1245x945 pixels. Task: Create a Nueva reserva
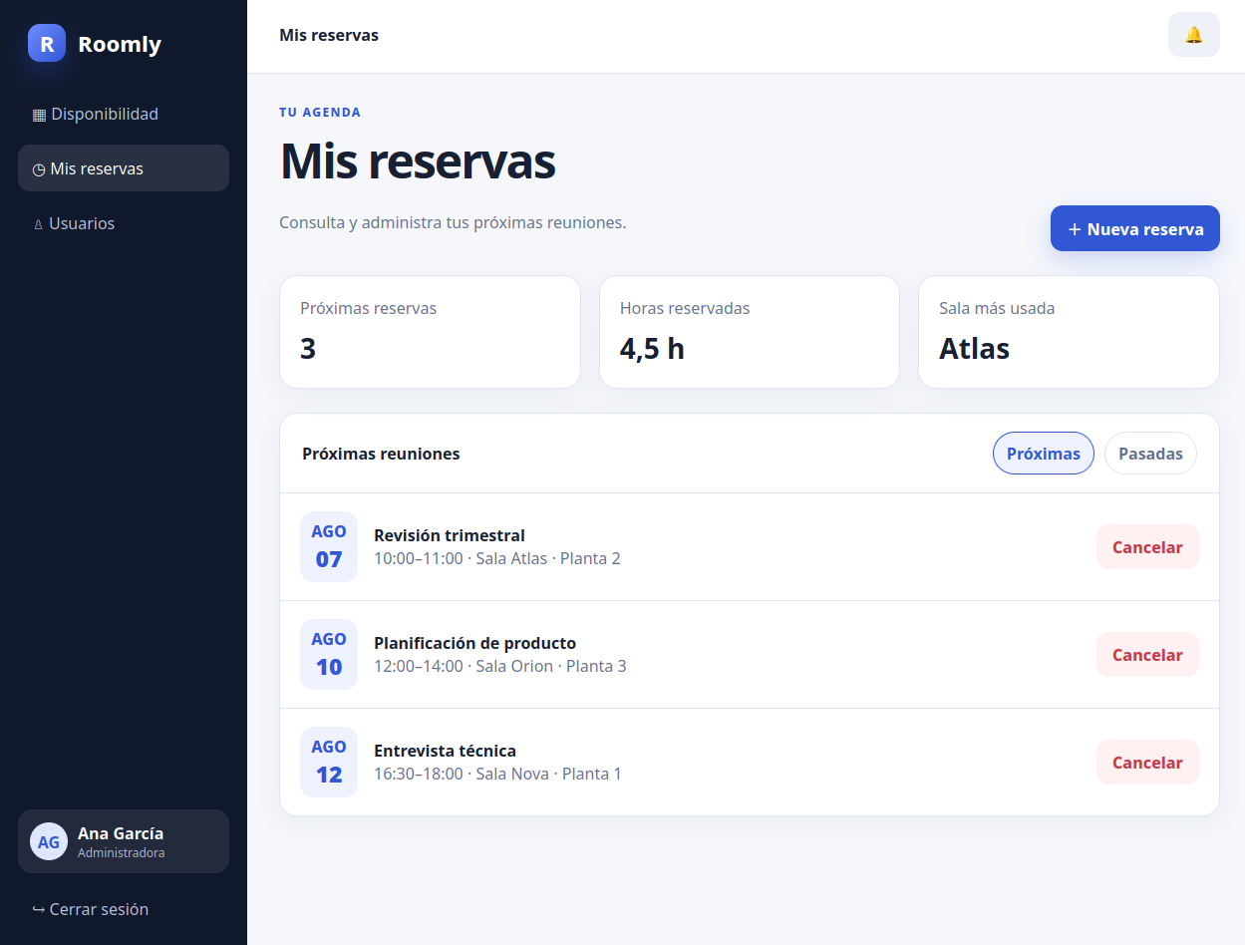click(x=1134, y=228)
